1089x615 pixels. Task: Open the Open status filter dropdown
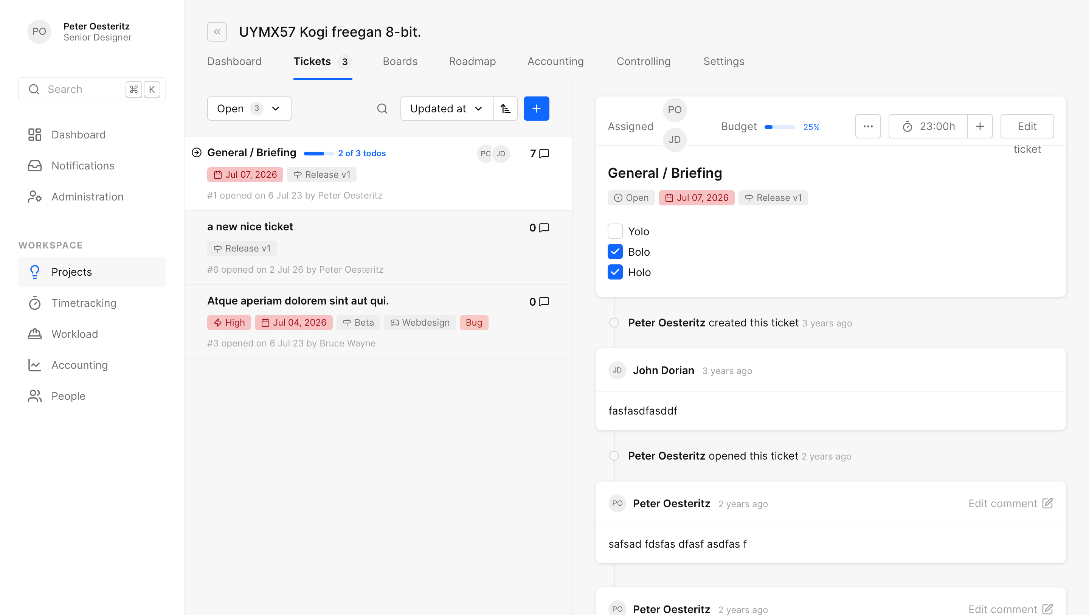(249, 109)
